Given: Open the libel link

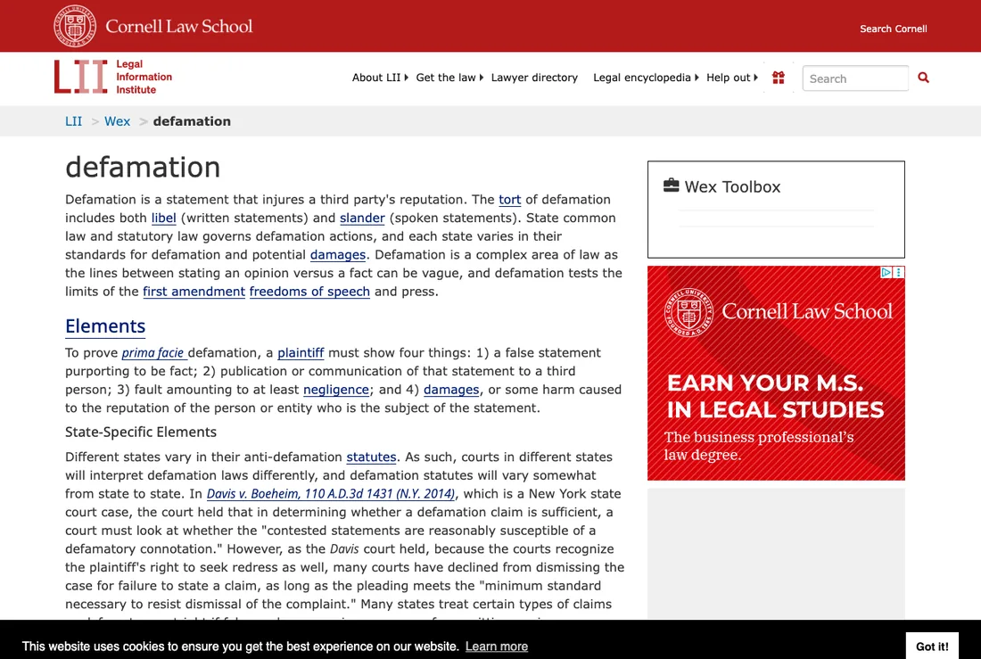Looking at the screenshot, I should (x=163, y=218).
